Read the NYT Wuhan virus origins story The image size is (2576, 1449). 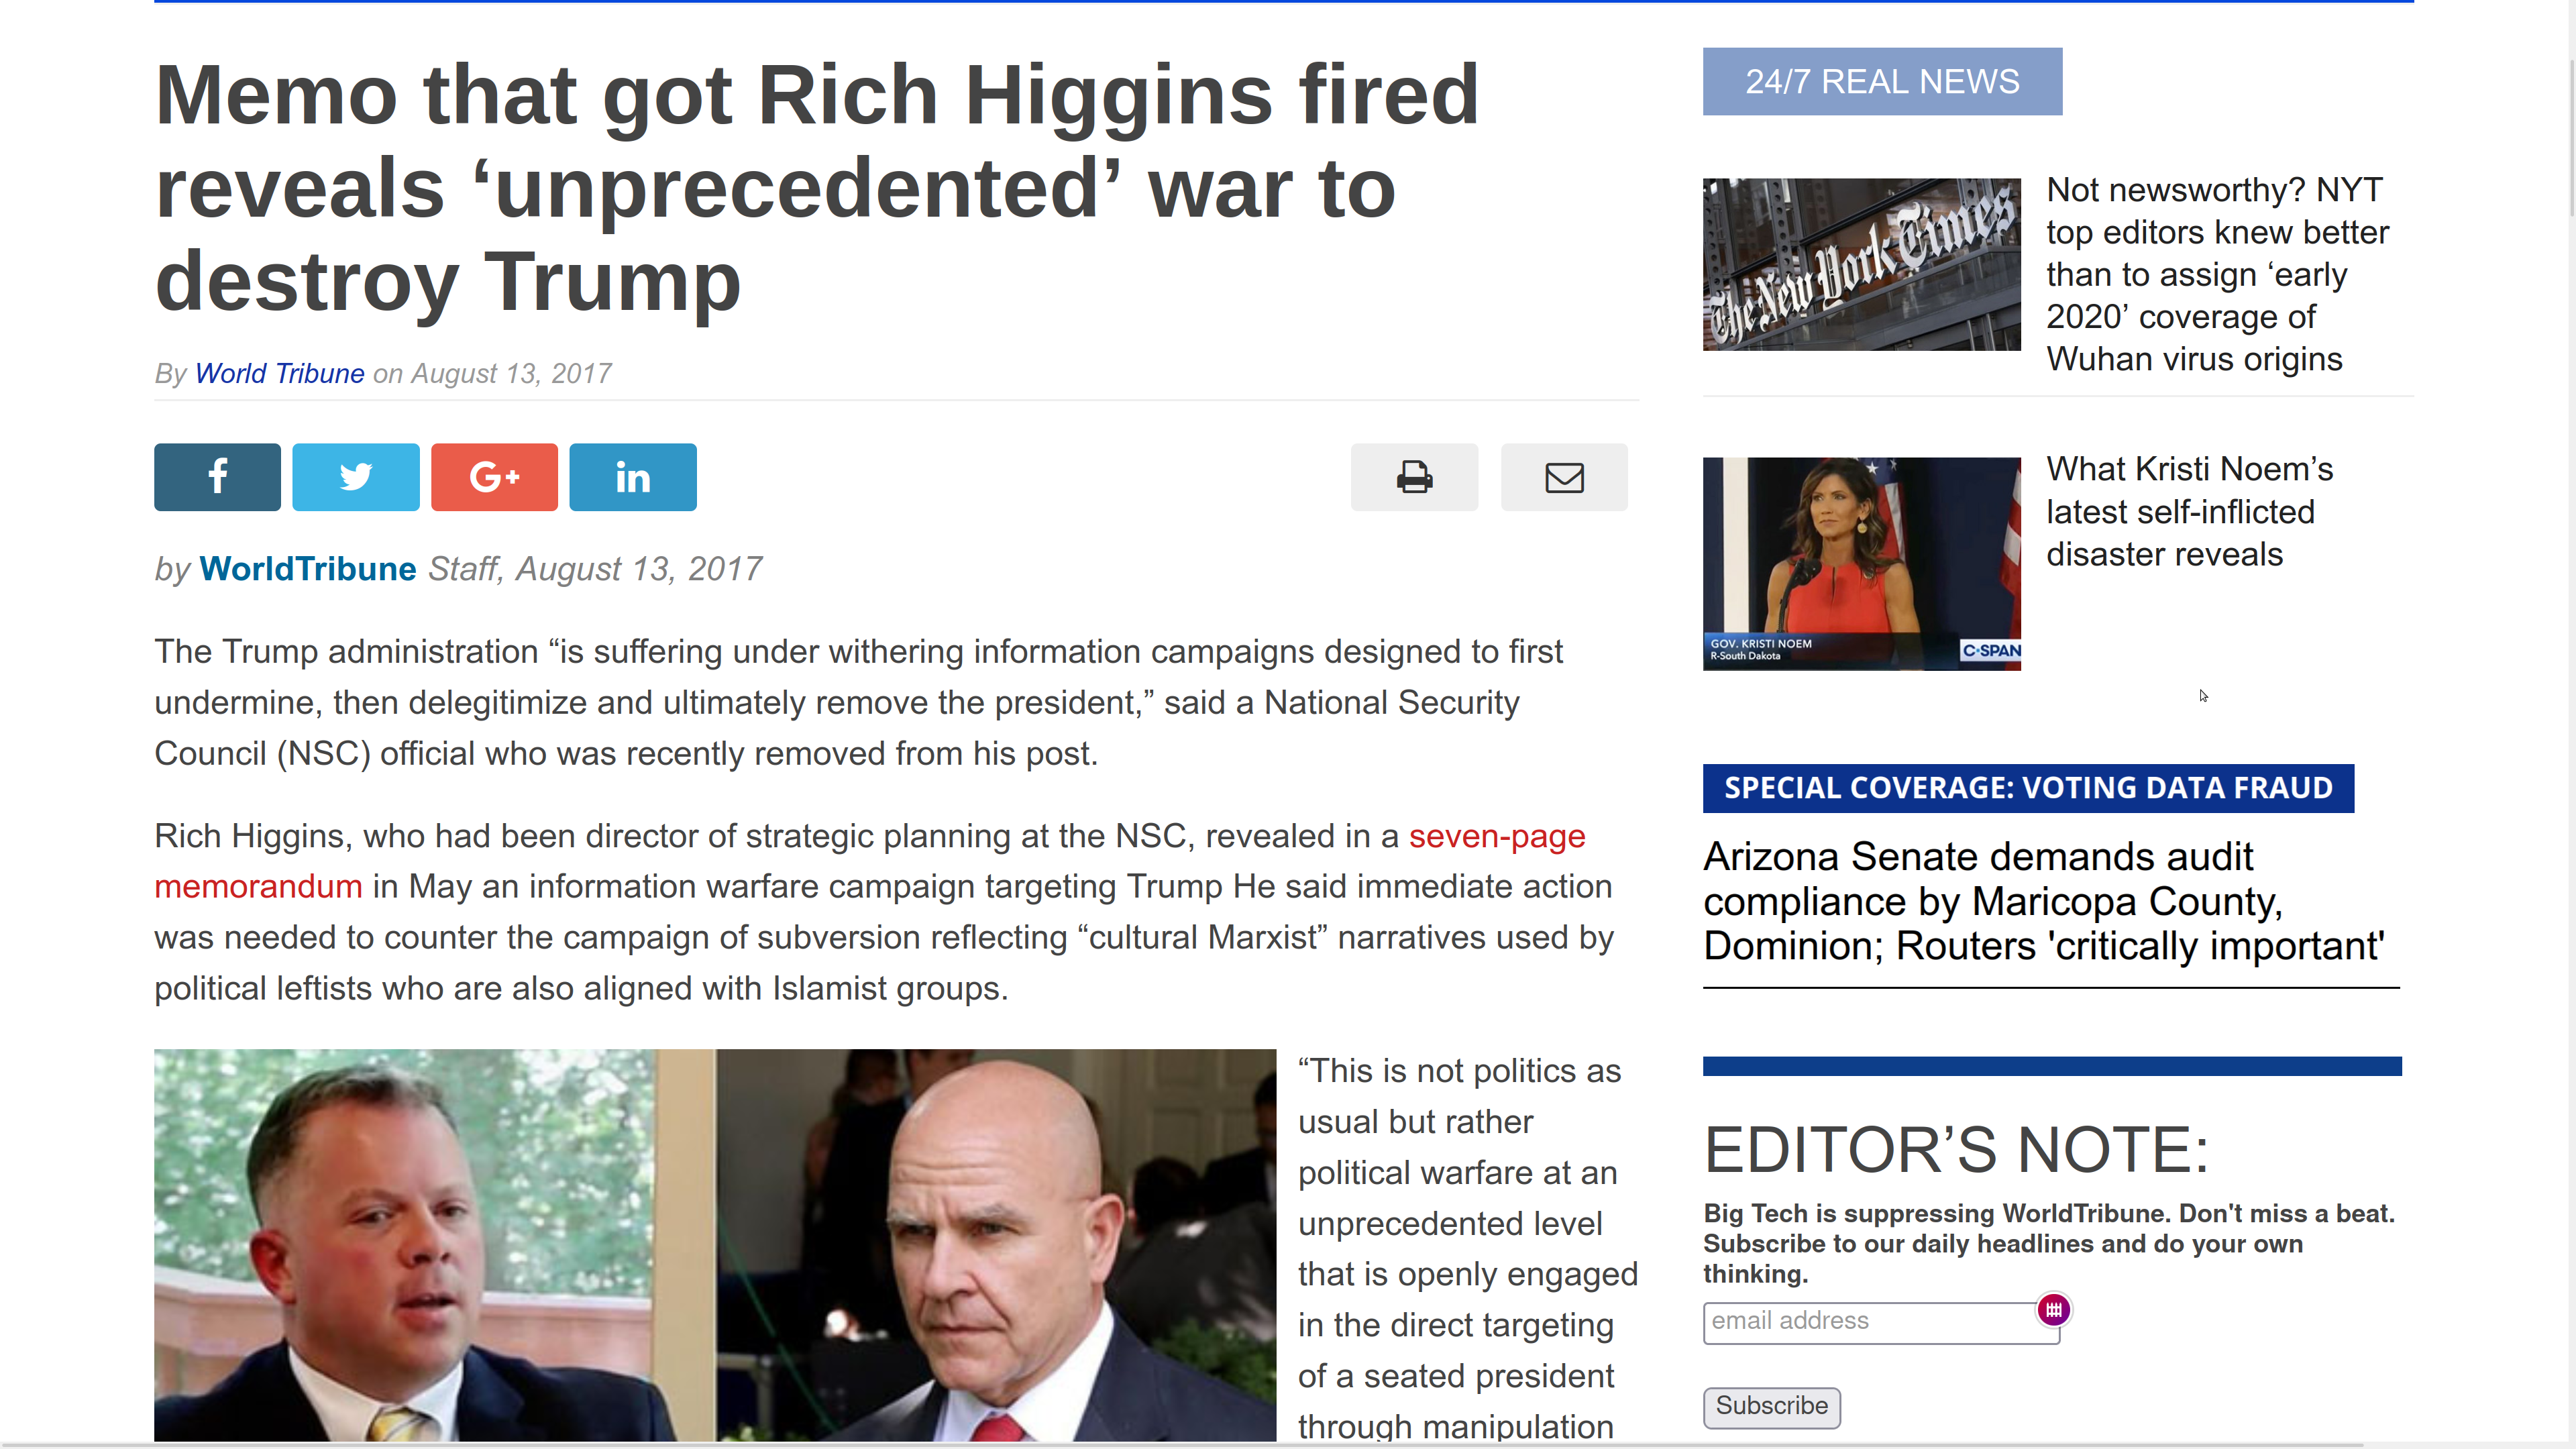coord(2217,274)
